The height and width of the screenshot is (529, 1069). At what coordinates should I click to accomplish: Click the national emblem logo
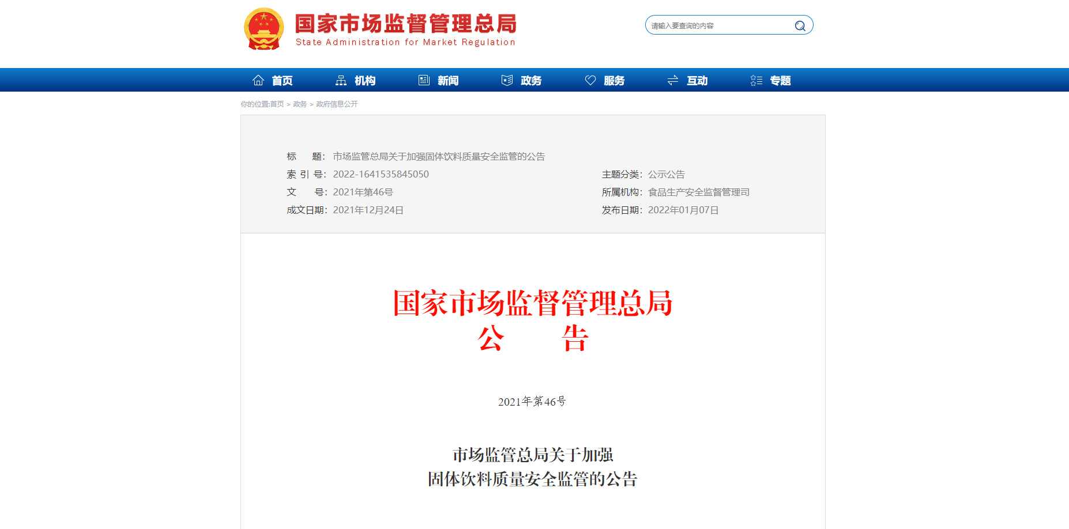point(264,29)
